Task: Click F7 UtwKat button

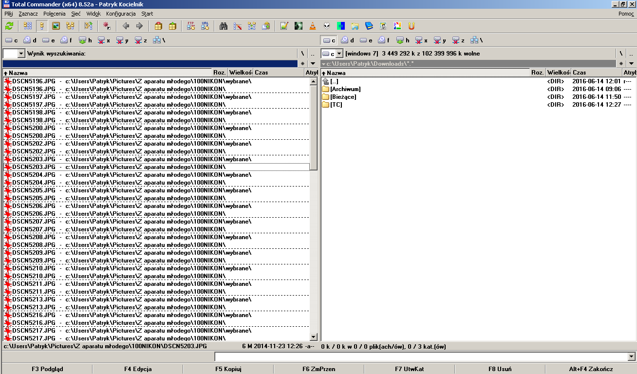Action: point(410,369)
